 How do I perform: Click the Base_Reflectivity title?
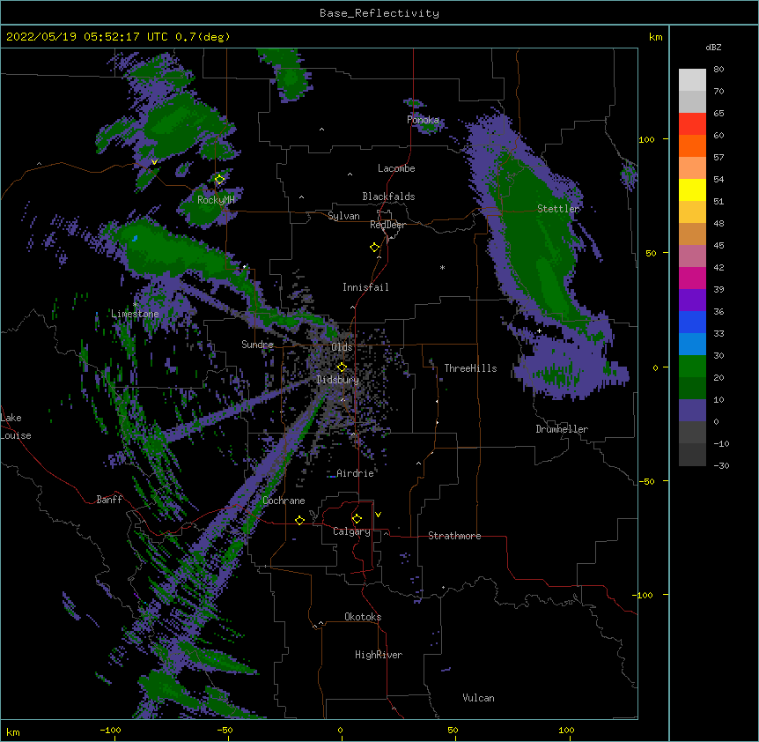379,13
